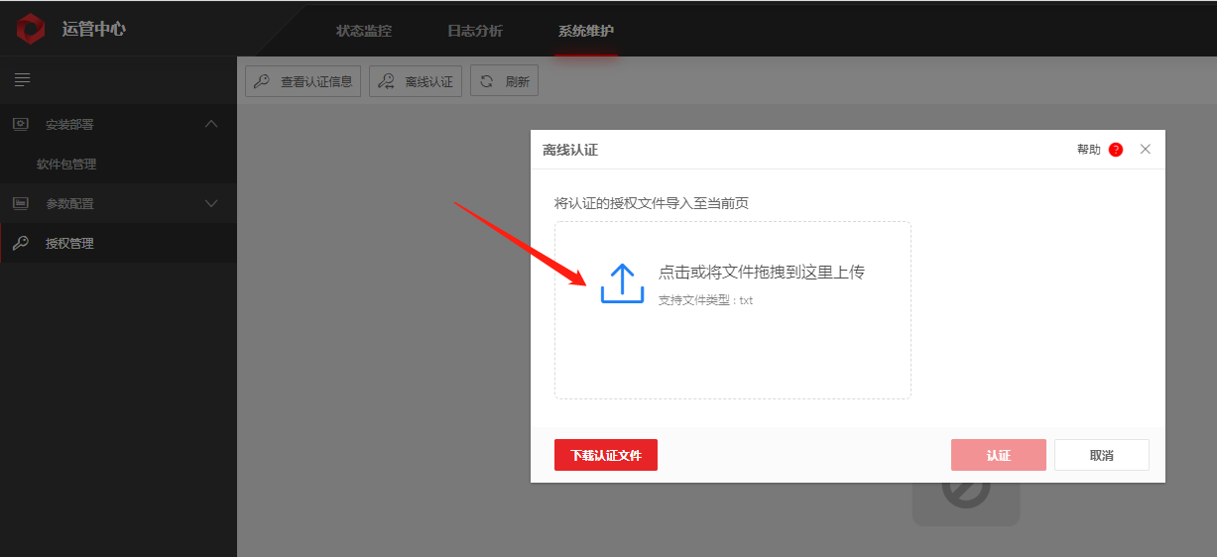
Task: Open 软件包管理 in the sidebar
Action: coord(66,165)
